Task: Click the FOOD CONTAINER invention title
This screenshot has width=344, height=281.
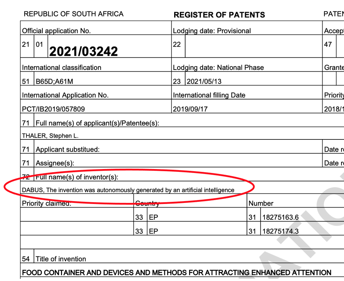Action: point(177,272)
